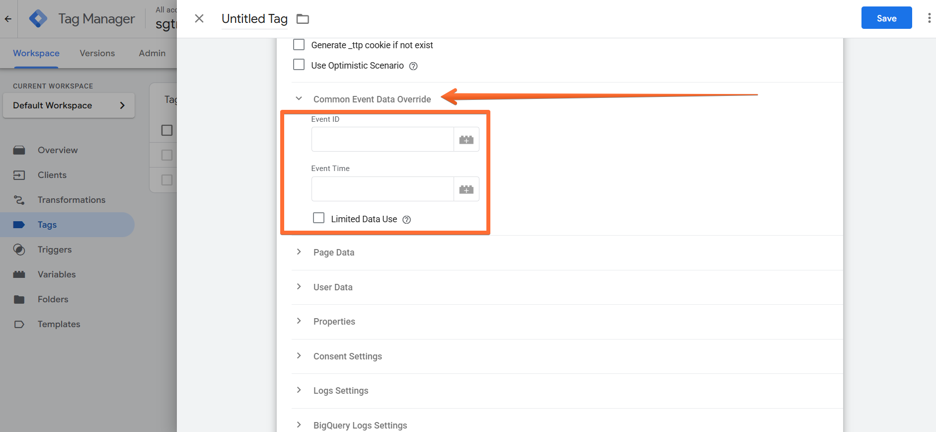Collapse the Common Event Data Override section
The height and width of the screenshot is (432, 936).
[299, 98]
